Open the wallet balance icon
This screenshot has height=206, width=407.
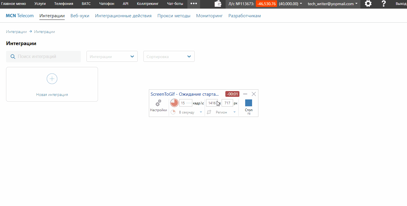pos(218,4)
